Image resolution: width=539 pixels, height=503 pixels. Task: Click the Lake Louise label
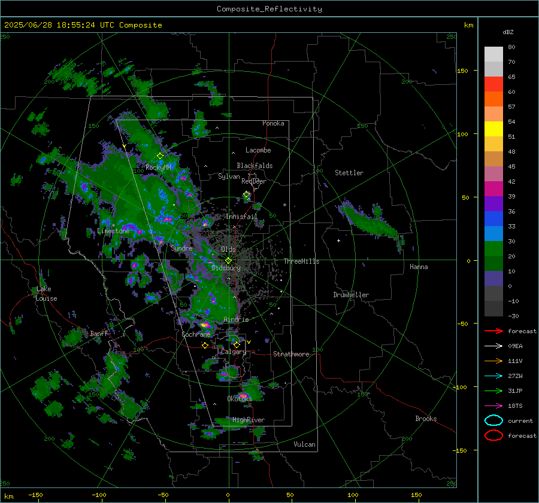tap(46, 294)
